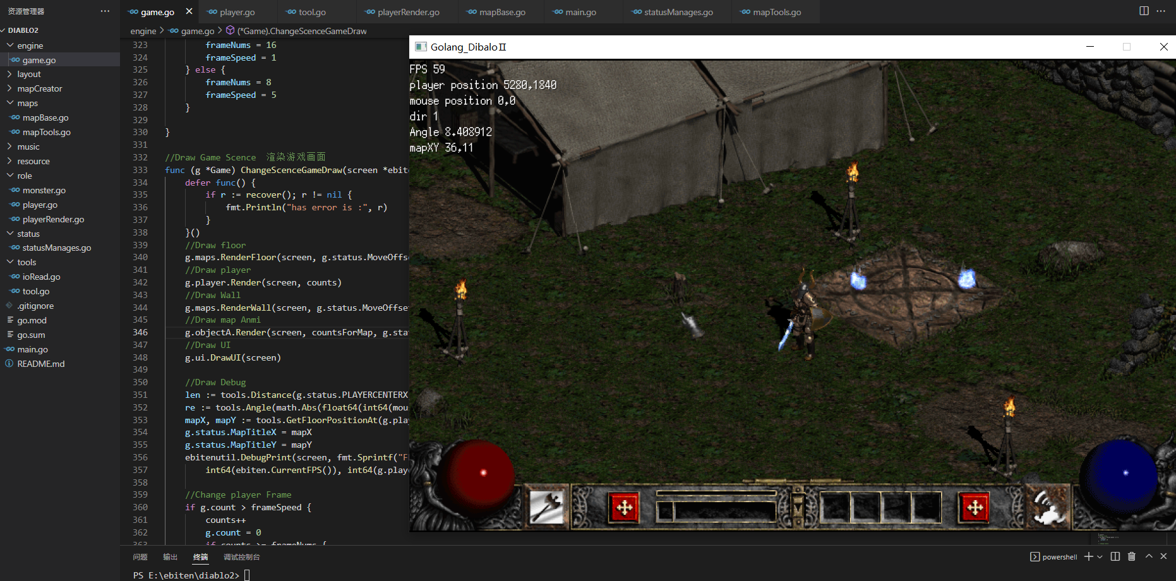The width and height of the screenshot is (1176, 581).
Task: Open the editor more actions menu
Action: point(1161,11)
